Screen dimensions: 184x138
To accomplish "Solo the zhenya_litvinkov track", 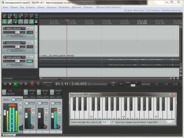I will (32, 43).
